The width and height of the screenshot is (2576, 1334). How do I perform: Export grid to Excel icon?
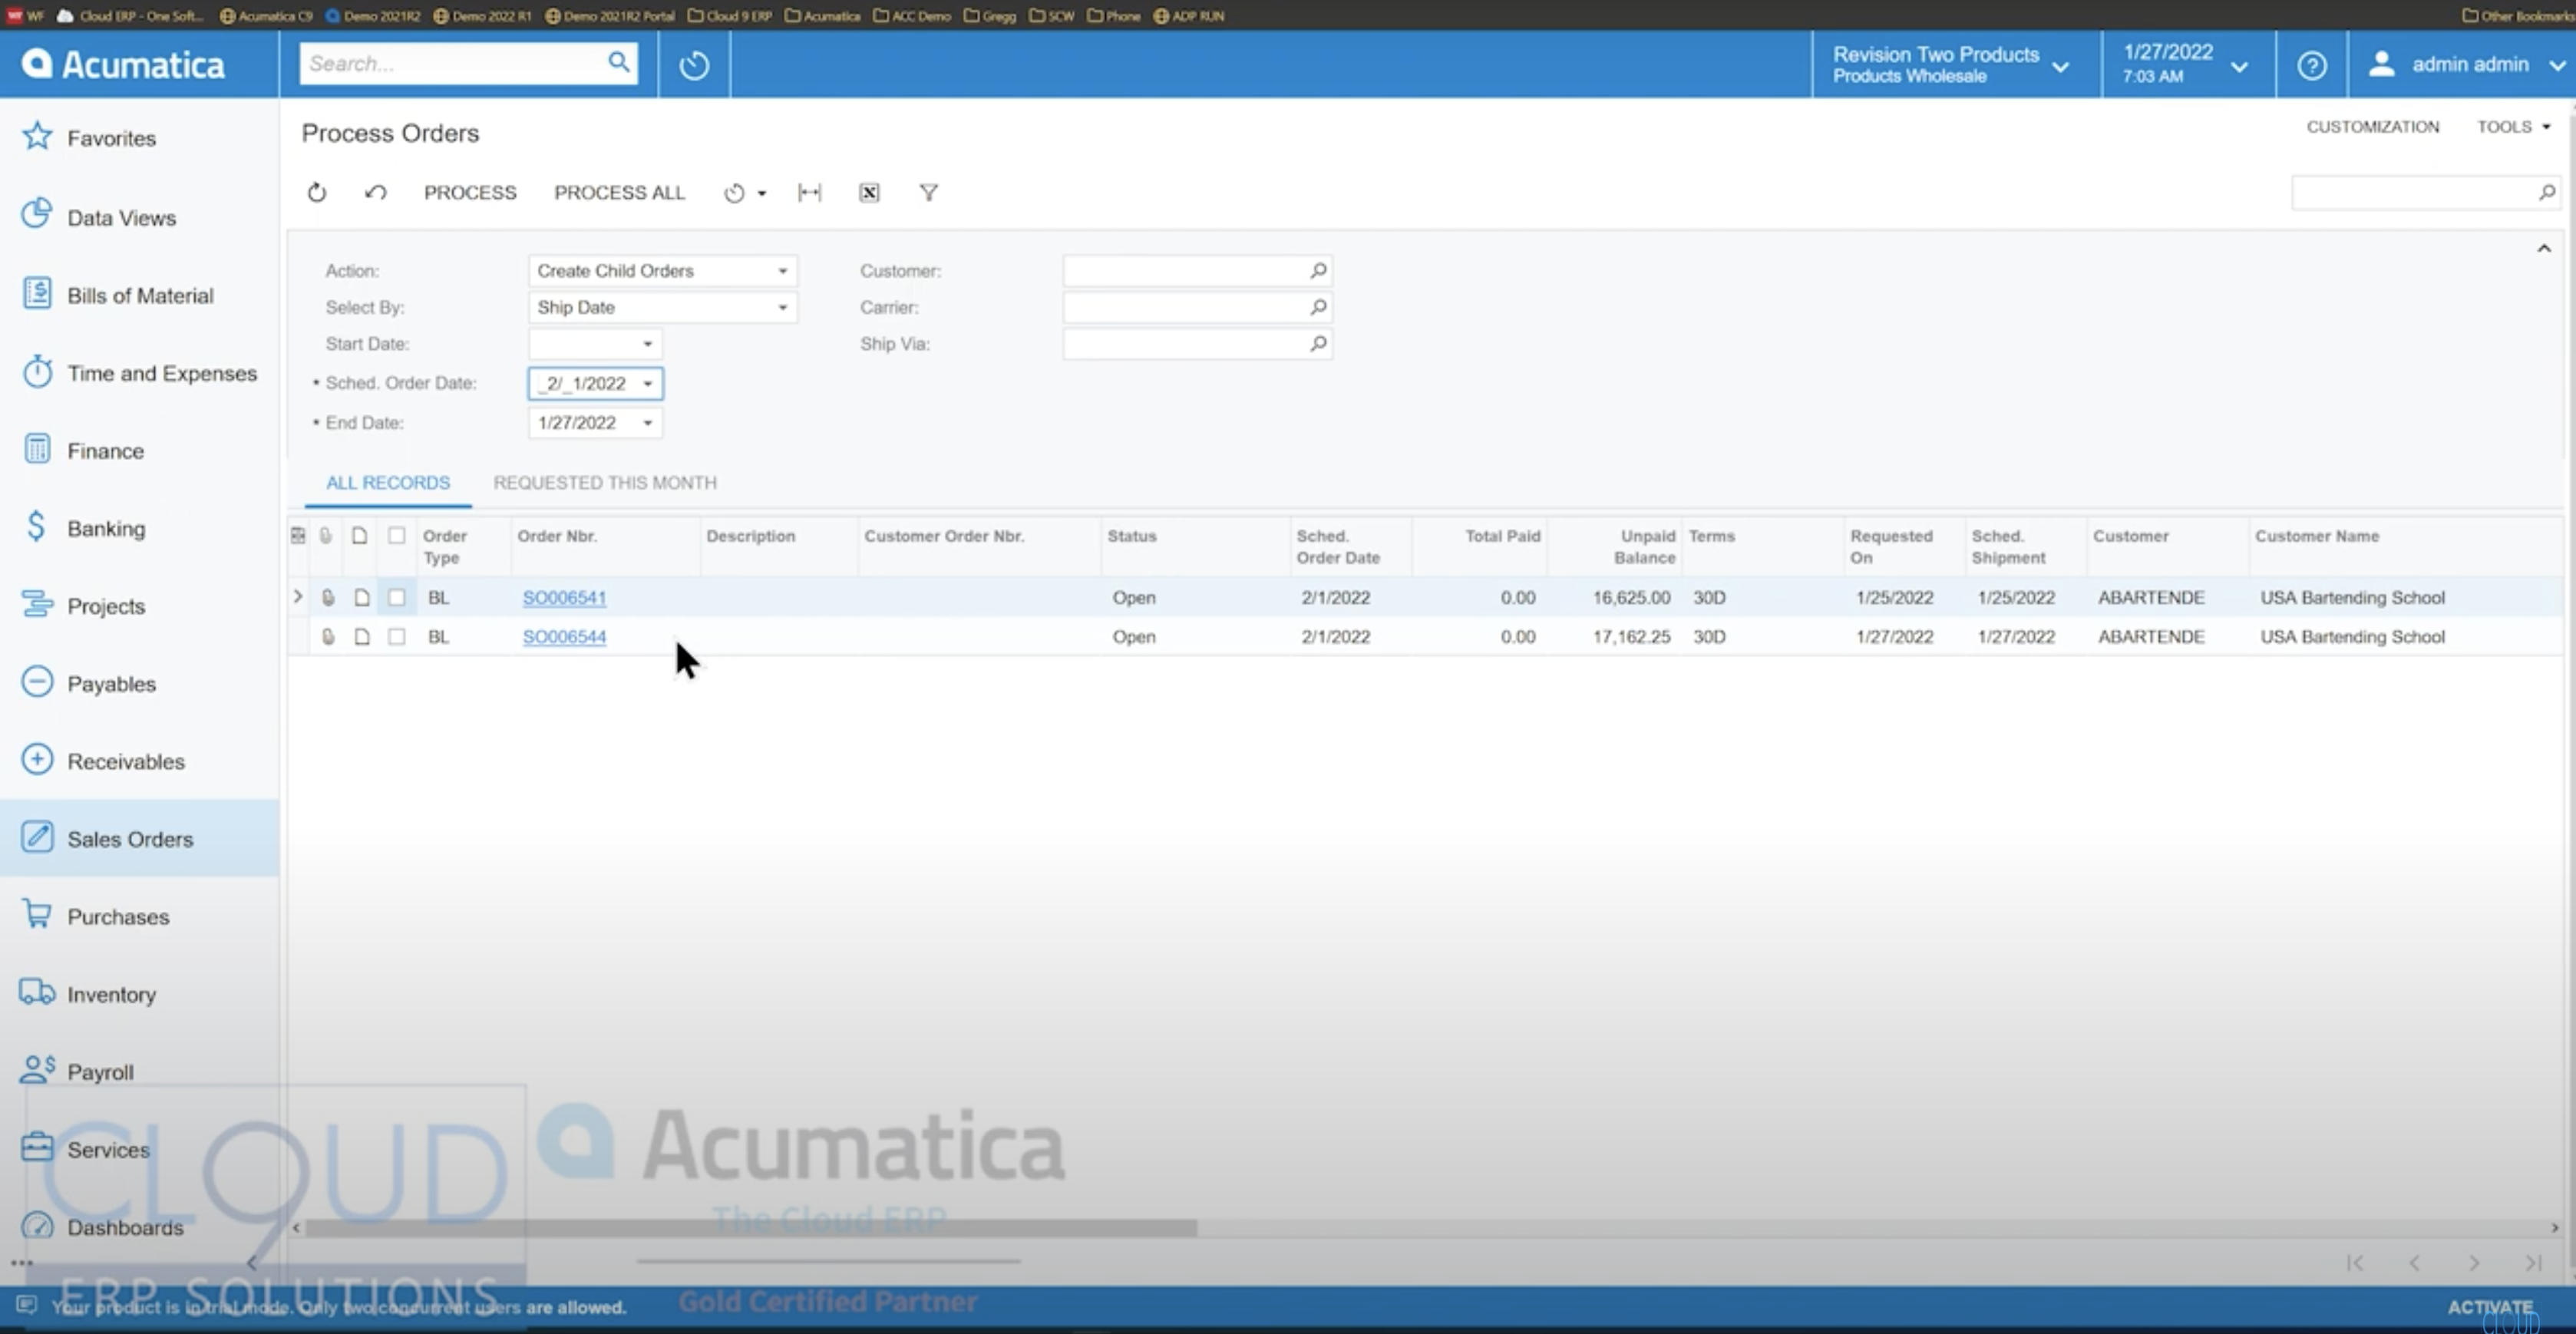(x=869, y=192)
